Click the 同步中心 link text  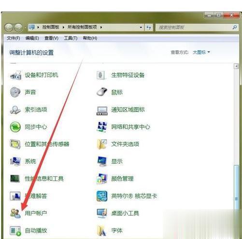pos(36,127)
